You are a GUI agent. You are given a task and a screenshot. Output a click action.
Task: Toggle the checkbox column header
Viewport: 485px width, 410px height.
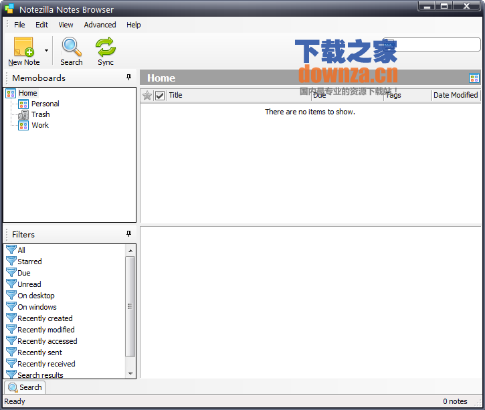[x=160, y=96]
